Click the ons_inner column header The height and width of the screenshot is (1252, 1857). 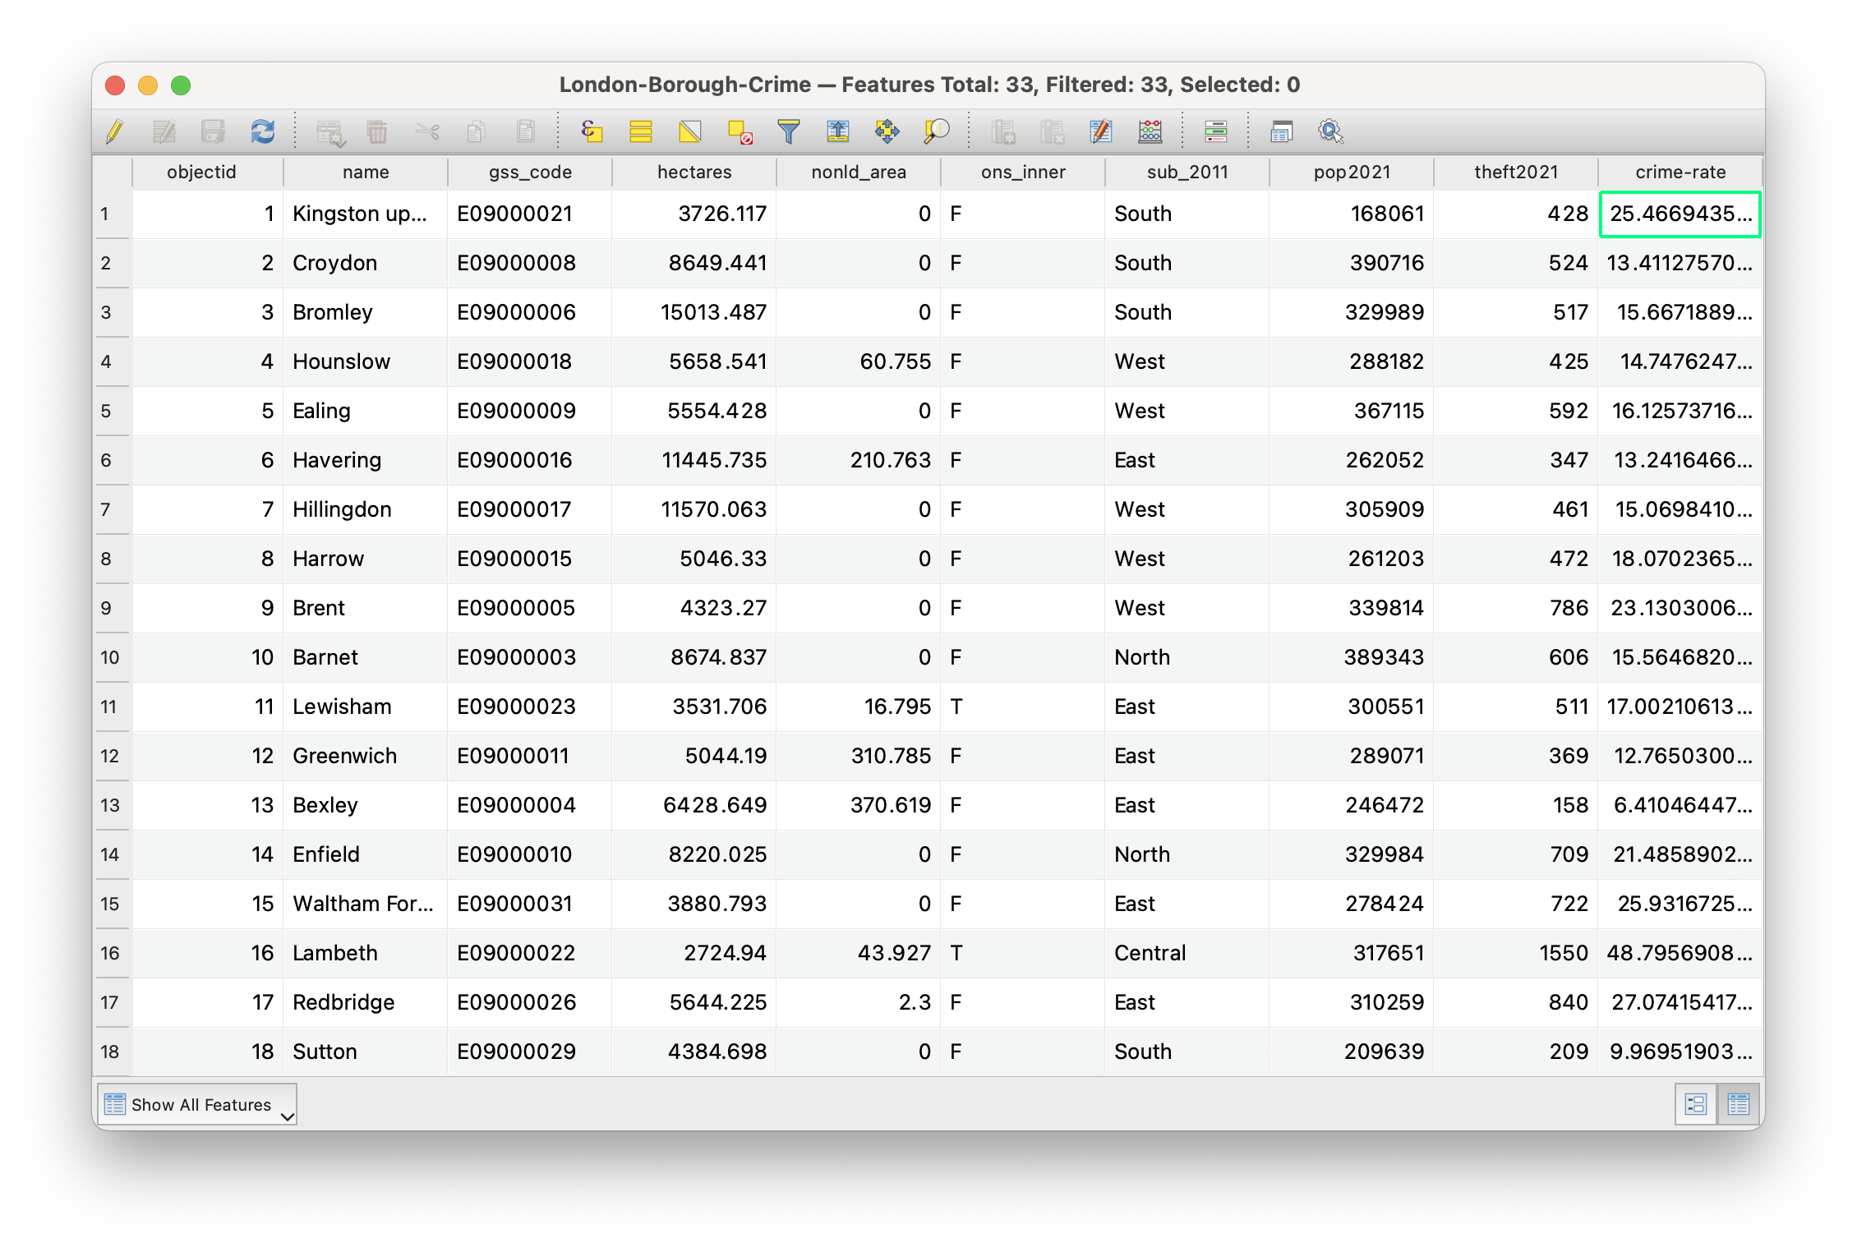point(1023,173)
